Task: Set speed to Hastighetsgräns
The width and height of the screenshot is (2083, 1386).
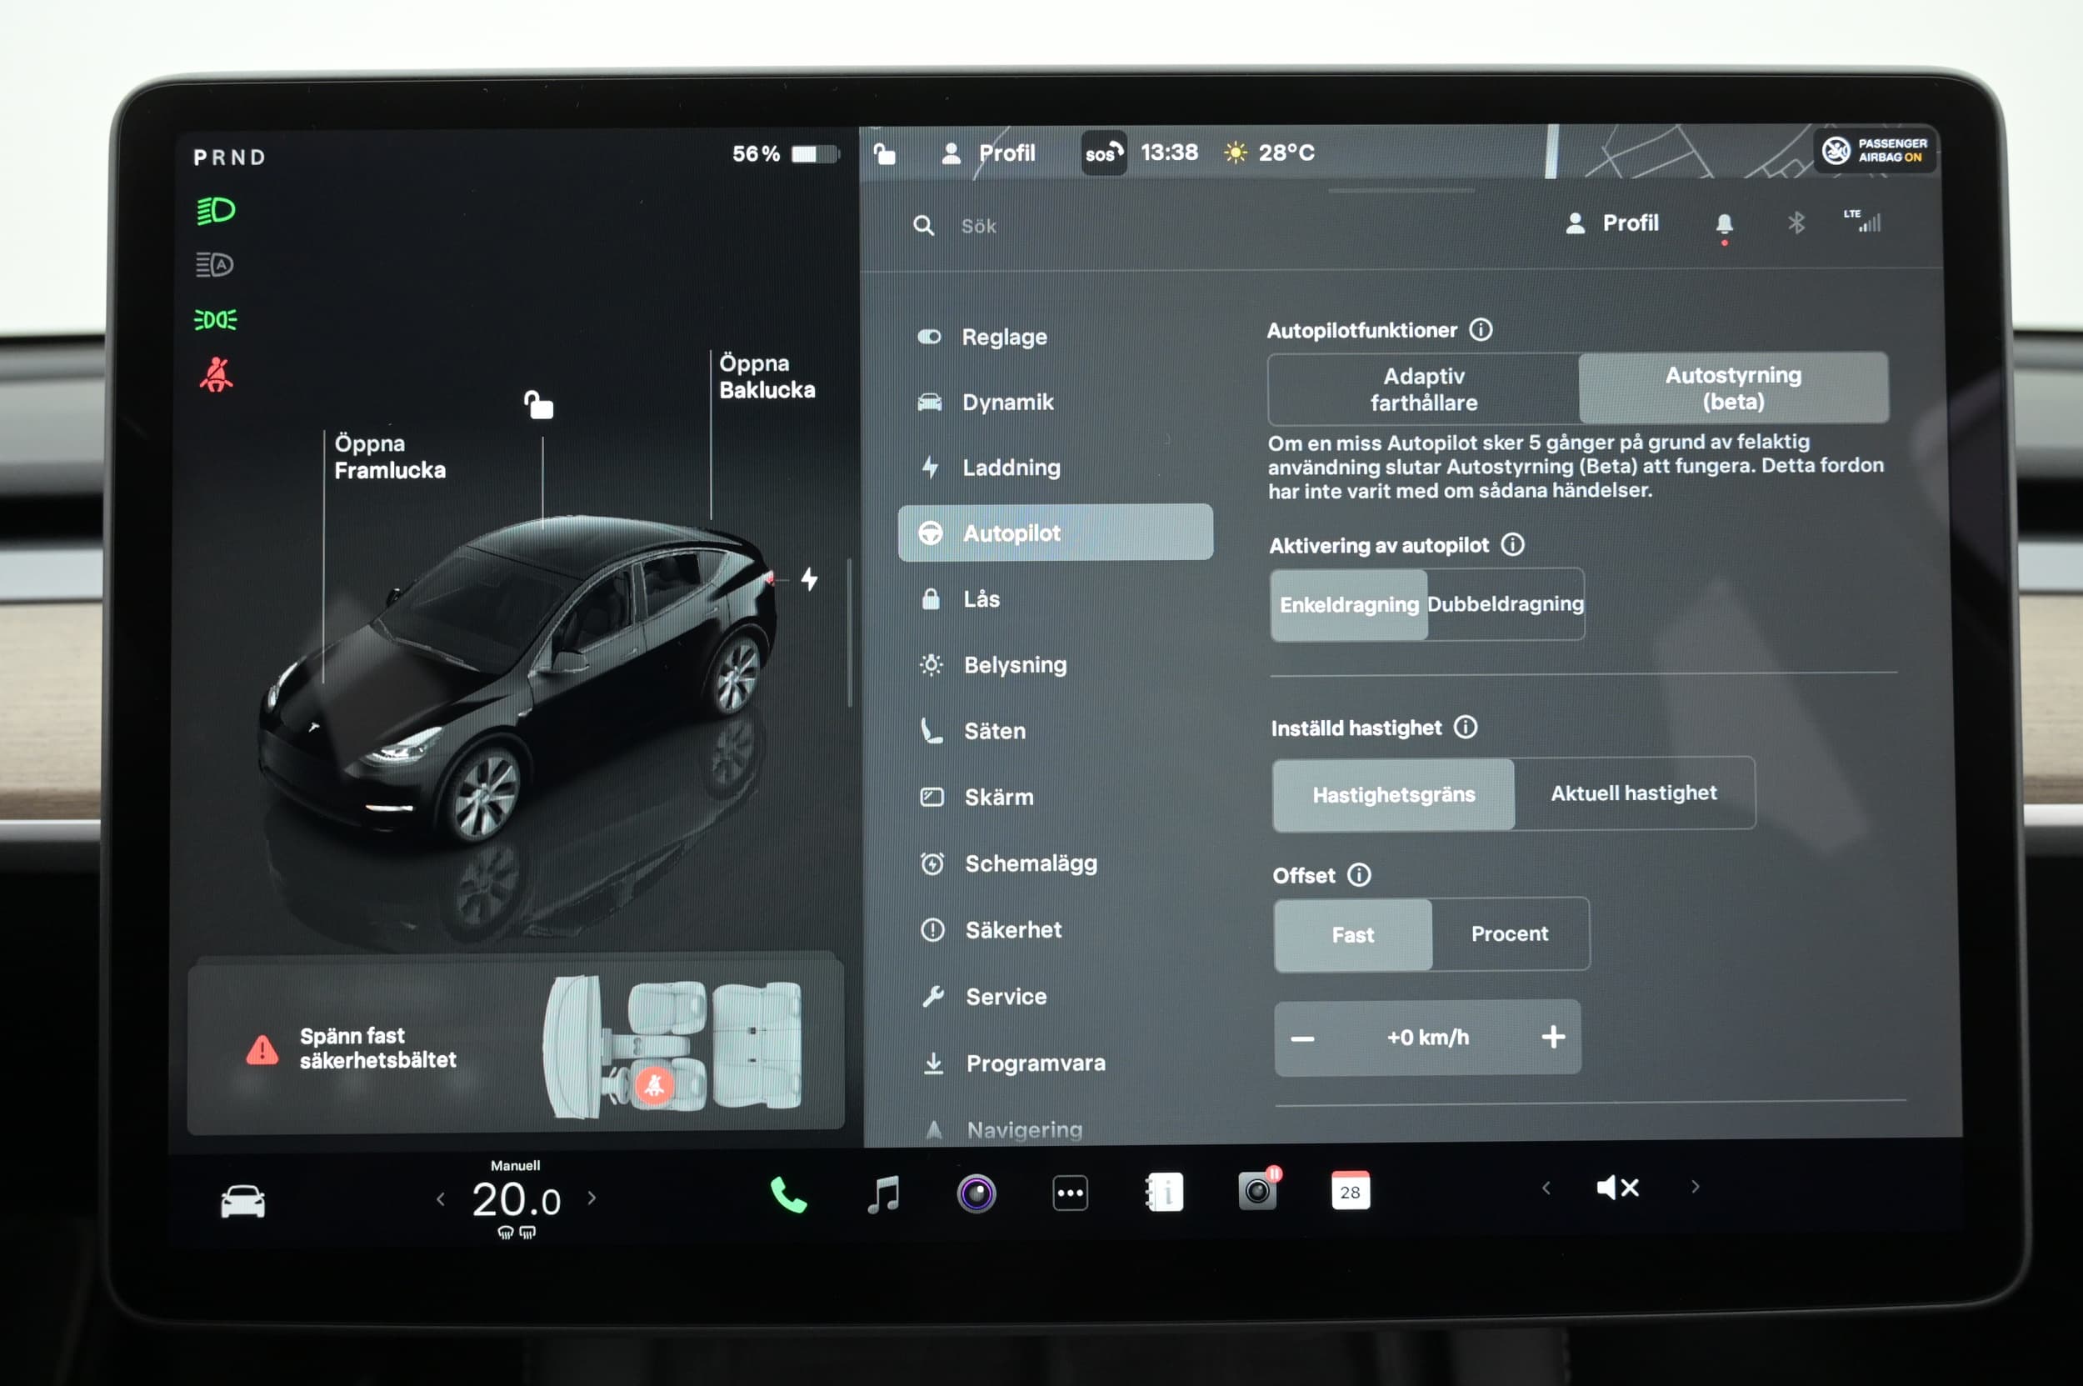Action: [x=1393, y=794]
